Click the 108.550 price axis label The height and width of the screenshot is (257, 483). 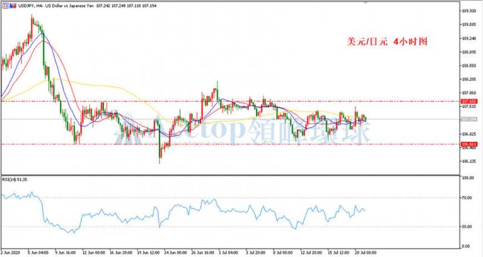(x=469, y=66)
